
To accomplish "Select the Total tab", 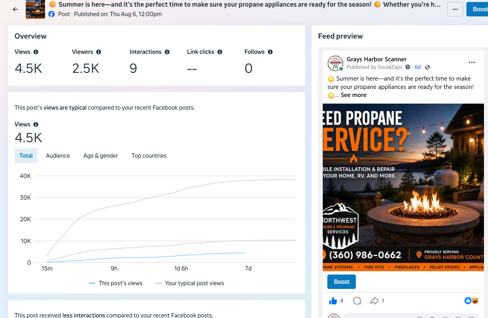I will point(26,156).
